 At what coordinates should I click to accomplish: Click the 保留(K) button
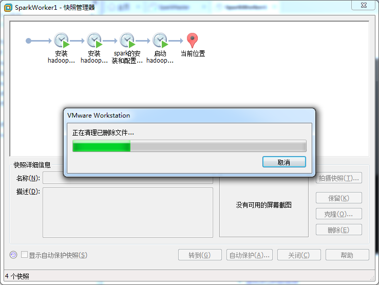(338, 198)
